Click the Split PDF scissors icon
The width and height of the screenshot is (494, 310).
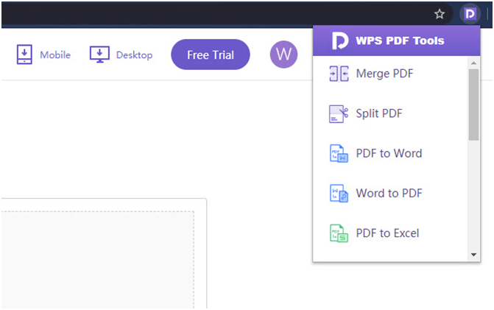click(x=339, y=113)
